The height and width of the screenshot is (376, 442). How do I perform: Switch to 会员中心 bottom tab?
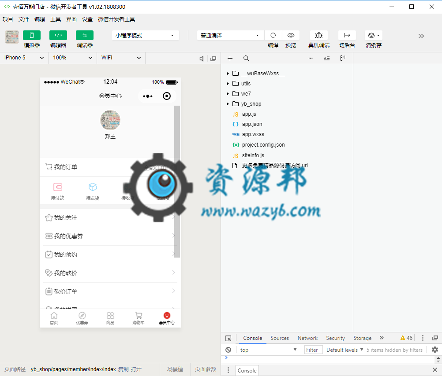(x=167, y=318)
